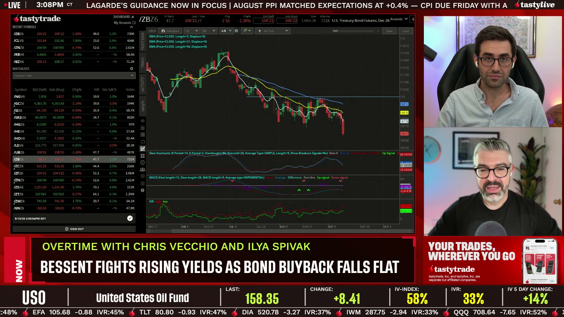Open the grid layout sidebar icon
564x317 pixels.
[142, 156]
